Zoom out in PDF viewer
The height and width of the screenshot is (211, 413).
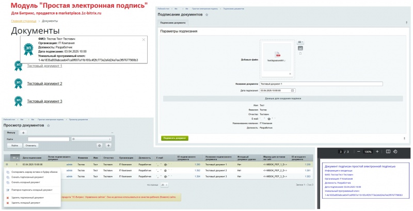358,152
